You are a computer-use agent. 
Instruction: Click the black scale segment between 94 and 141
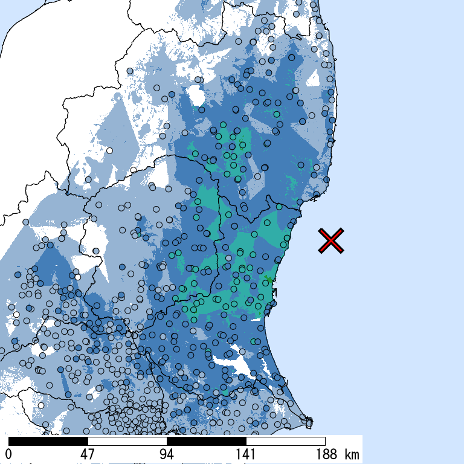pos(206,441)
